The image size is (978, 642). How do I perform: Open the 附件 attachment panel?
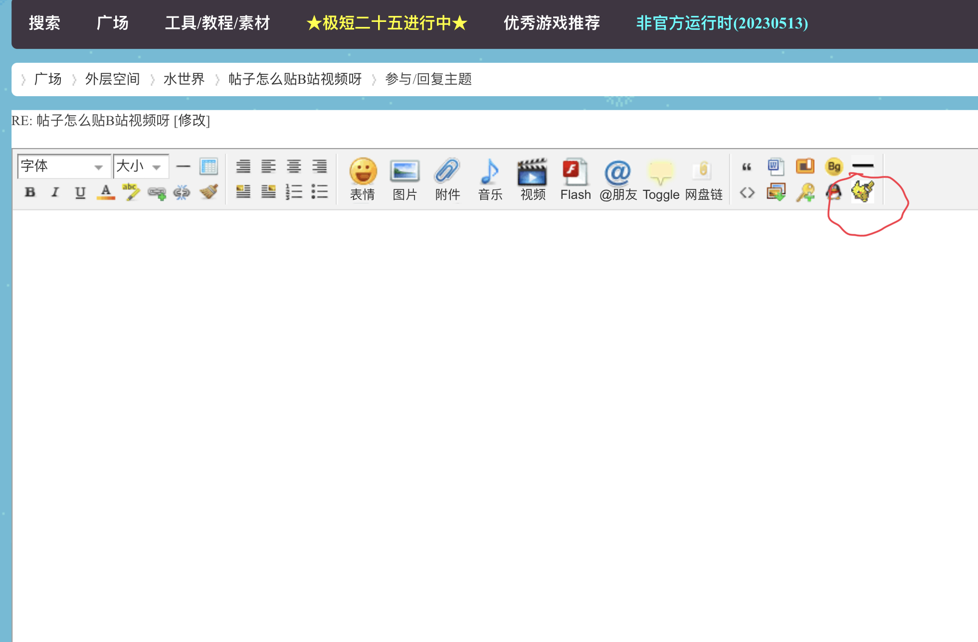pos(447,179)
